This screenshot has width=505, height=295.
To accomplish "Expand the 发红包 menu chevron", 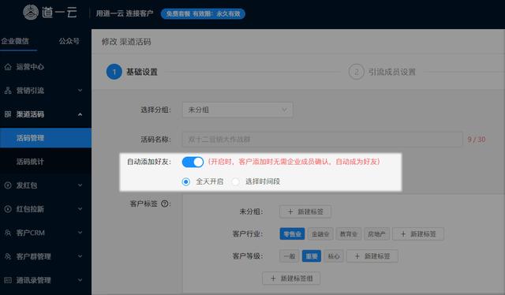I will point(80,185).
